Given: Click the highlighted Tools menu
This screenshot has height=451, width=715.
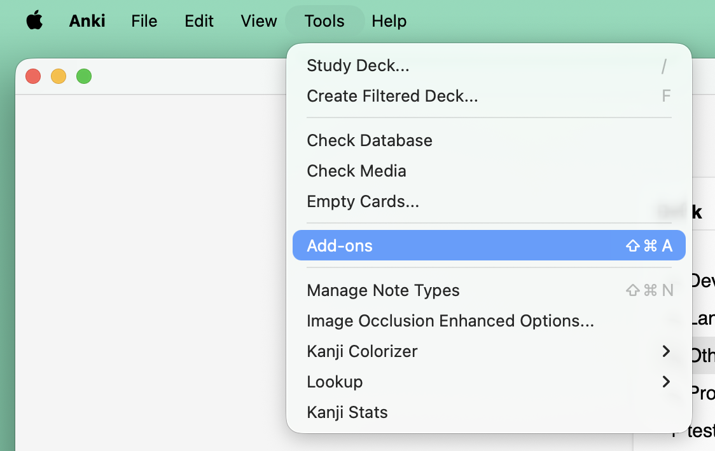Looking at the screenshot, I should (324, 21).
